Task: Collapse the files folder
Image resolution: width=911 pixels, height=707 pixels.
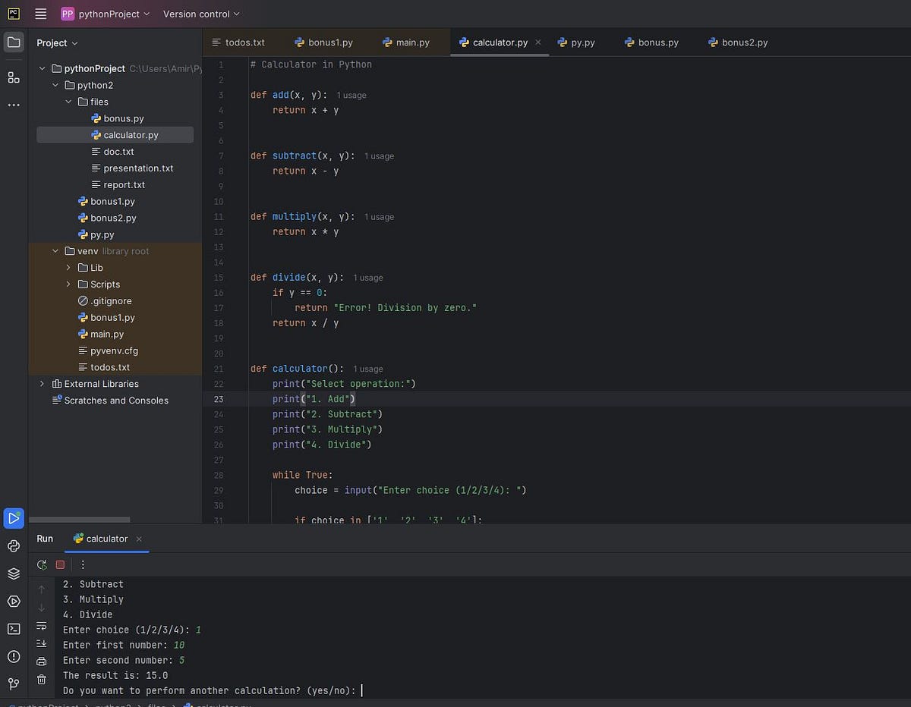Action: click(x=68, y=102)
